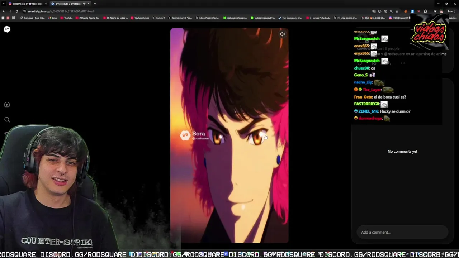
Task: Open the Tom Dörr on X bookmark
Action: [x=180, y=18]
